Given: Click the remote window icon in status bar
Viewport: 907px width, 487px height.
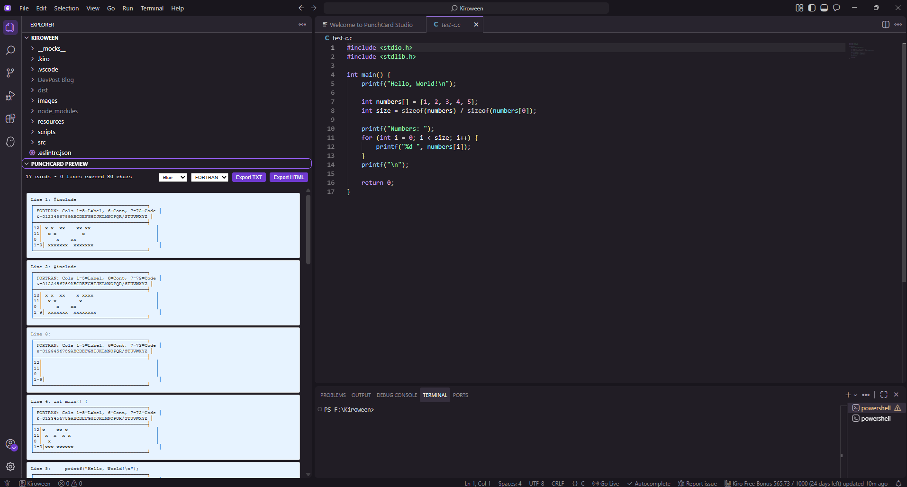Looking at the screenshot, I should [7, 483].
